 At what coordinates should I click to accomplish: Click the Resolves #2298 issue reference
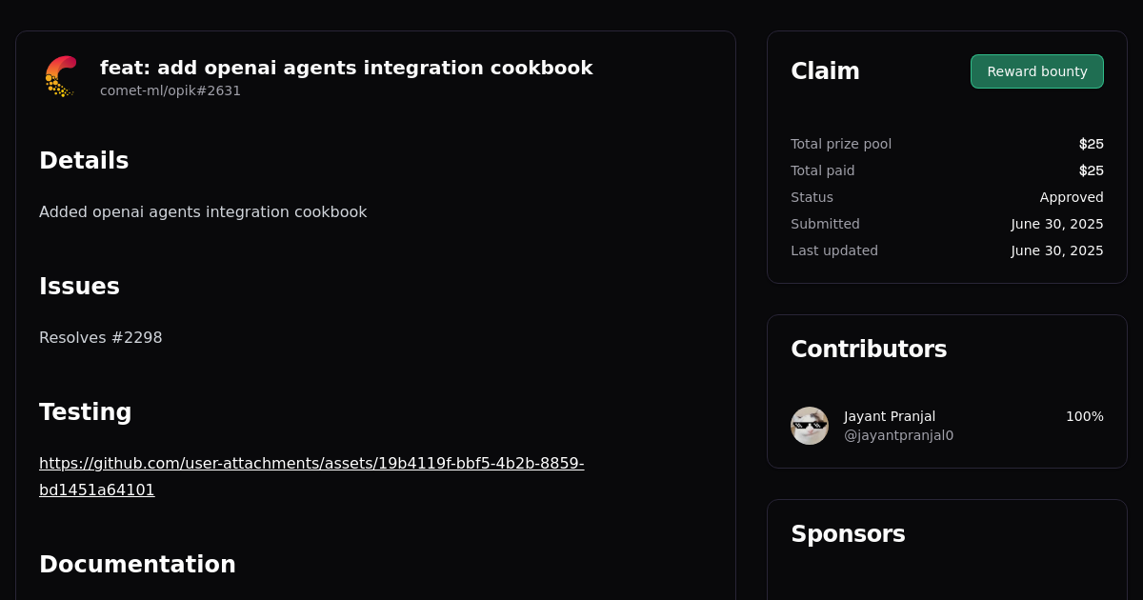100,337
